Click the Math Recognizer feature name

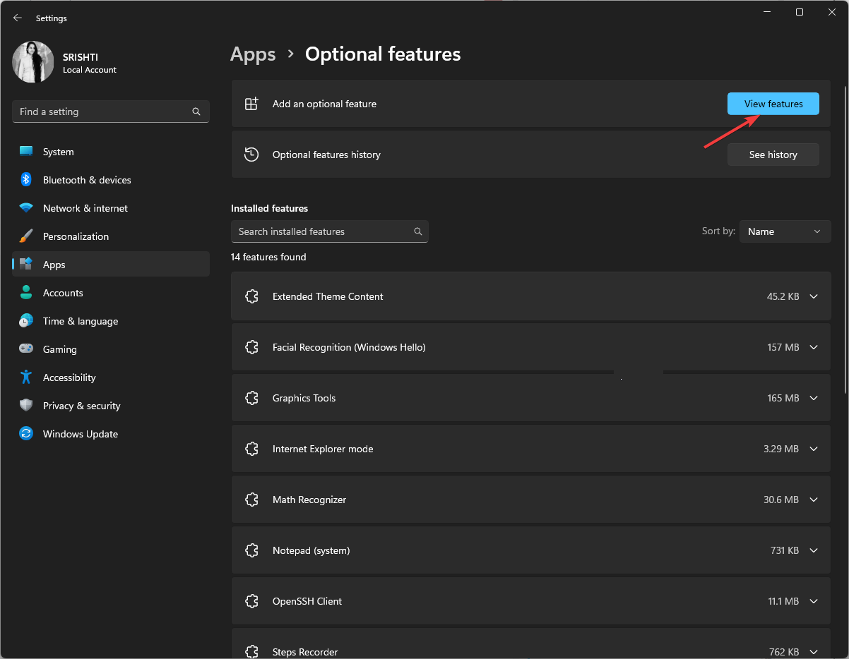309,500
